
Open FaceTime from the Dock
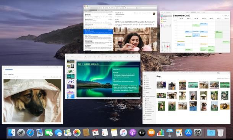49,132
